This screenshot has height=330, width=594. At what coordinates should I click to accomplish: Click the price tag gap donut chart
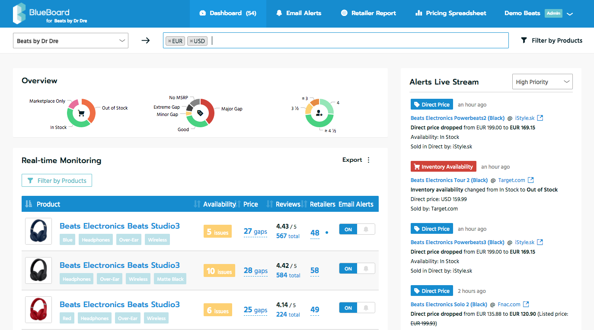(x=200, y=113)
